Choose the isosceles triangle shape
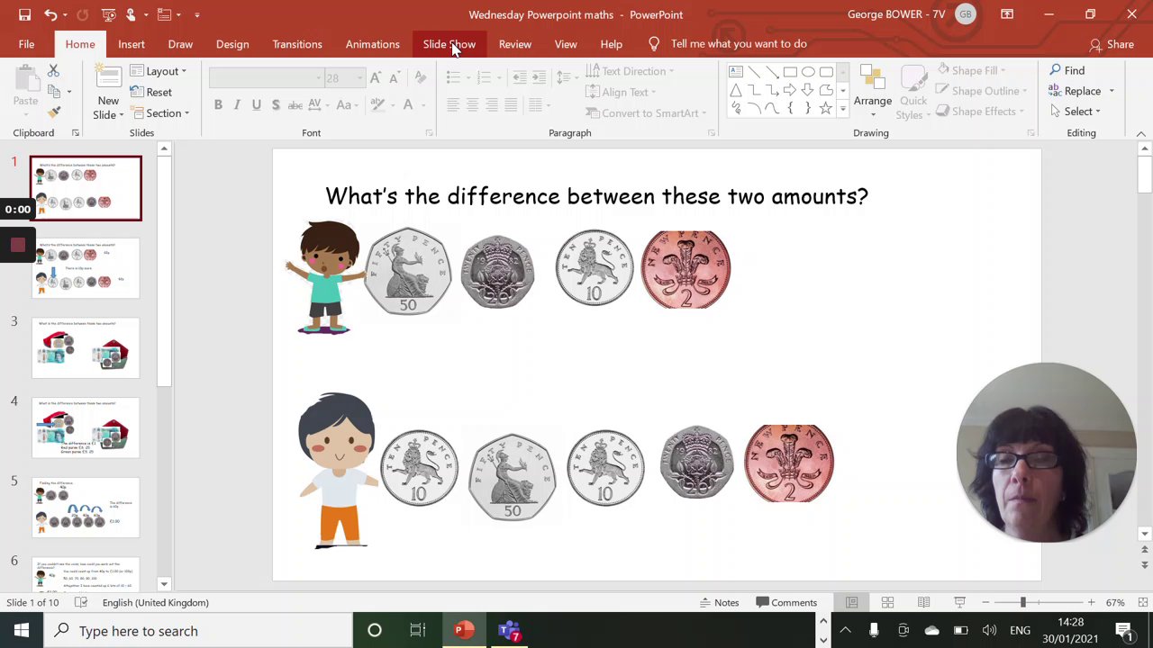The image size is (1153, 648). (x=736, y=90)
